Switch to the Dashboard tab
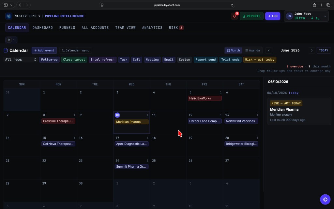This screenshot has height=209, width=334. click(x=43, y=28)
